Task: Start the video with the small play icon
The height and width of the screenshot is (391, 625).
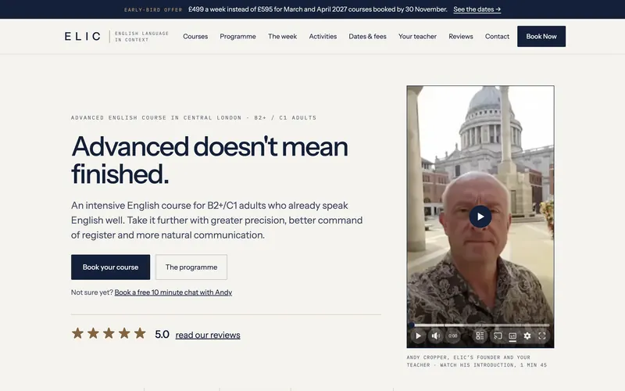Action: click(x=418, y=336)
